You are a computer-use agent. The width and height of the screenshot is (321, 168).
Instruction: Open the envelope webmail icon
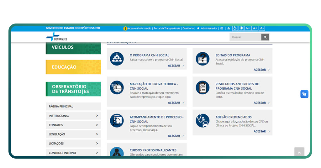[222, 28]
